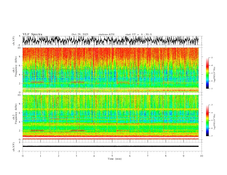Click the ch.3(V) axis label
Viewport: 227px width, 175px height.
tap(14, 147)
